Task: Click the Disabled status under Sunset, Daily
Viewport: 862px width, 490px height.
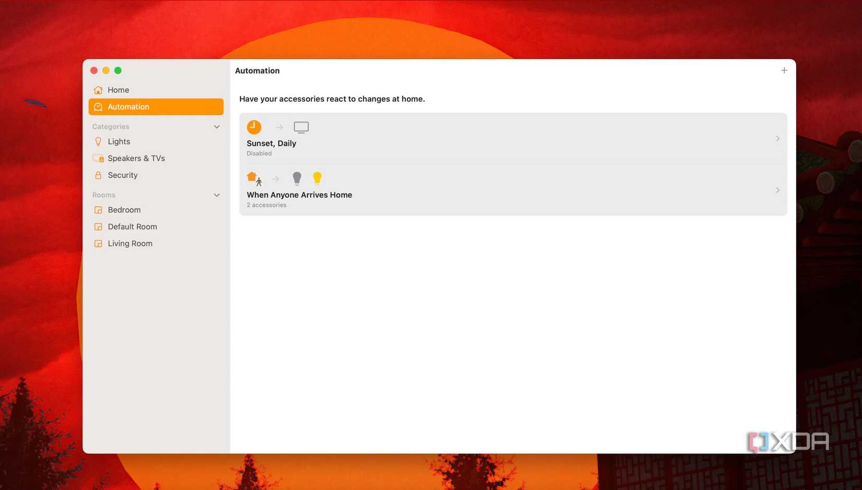Action: click(x=259, y=153)
